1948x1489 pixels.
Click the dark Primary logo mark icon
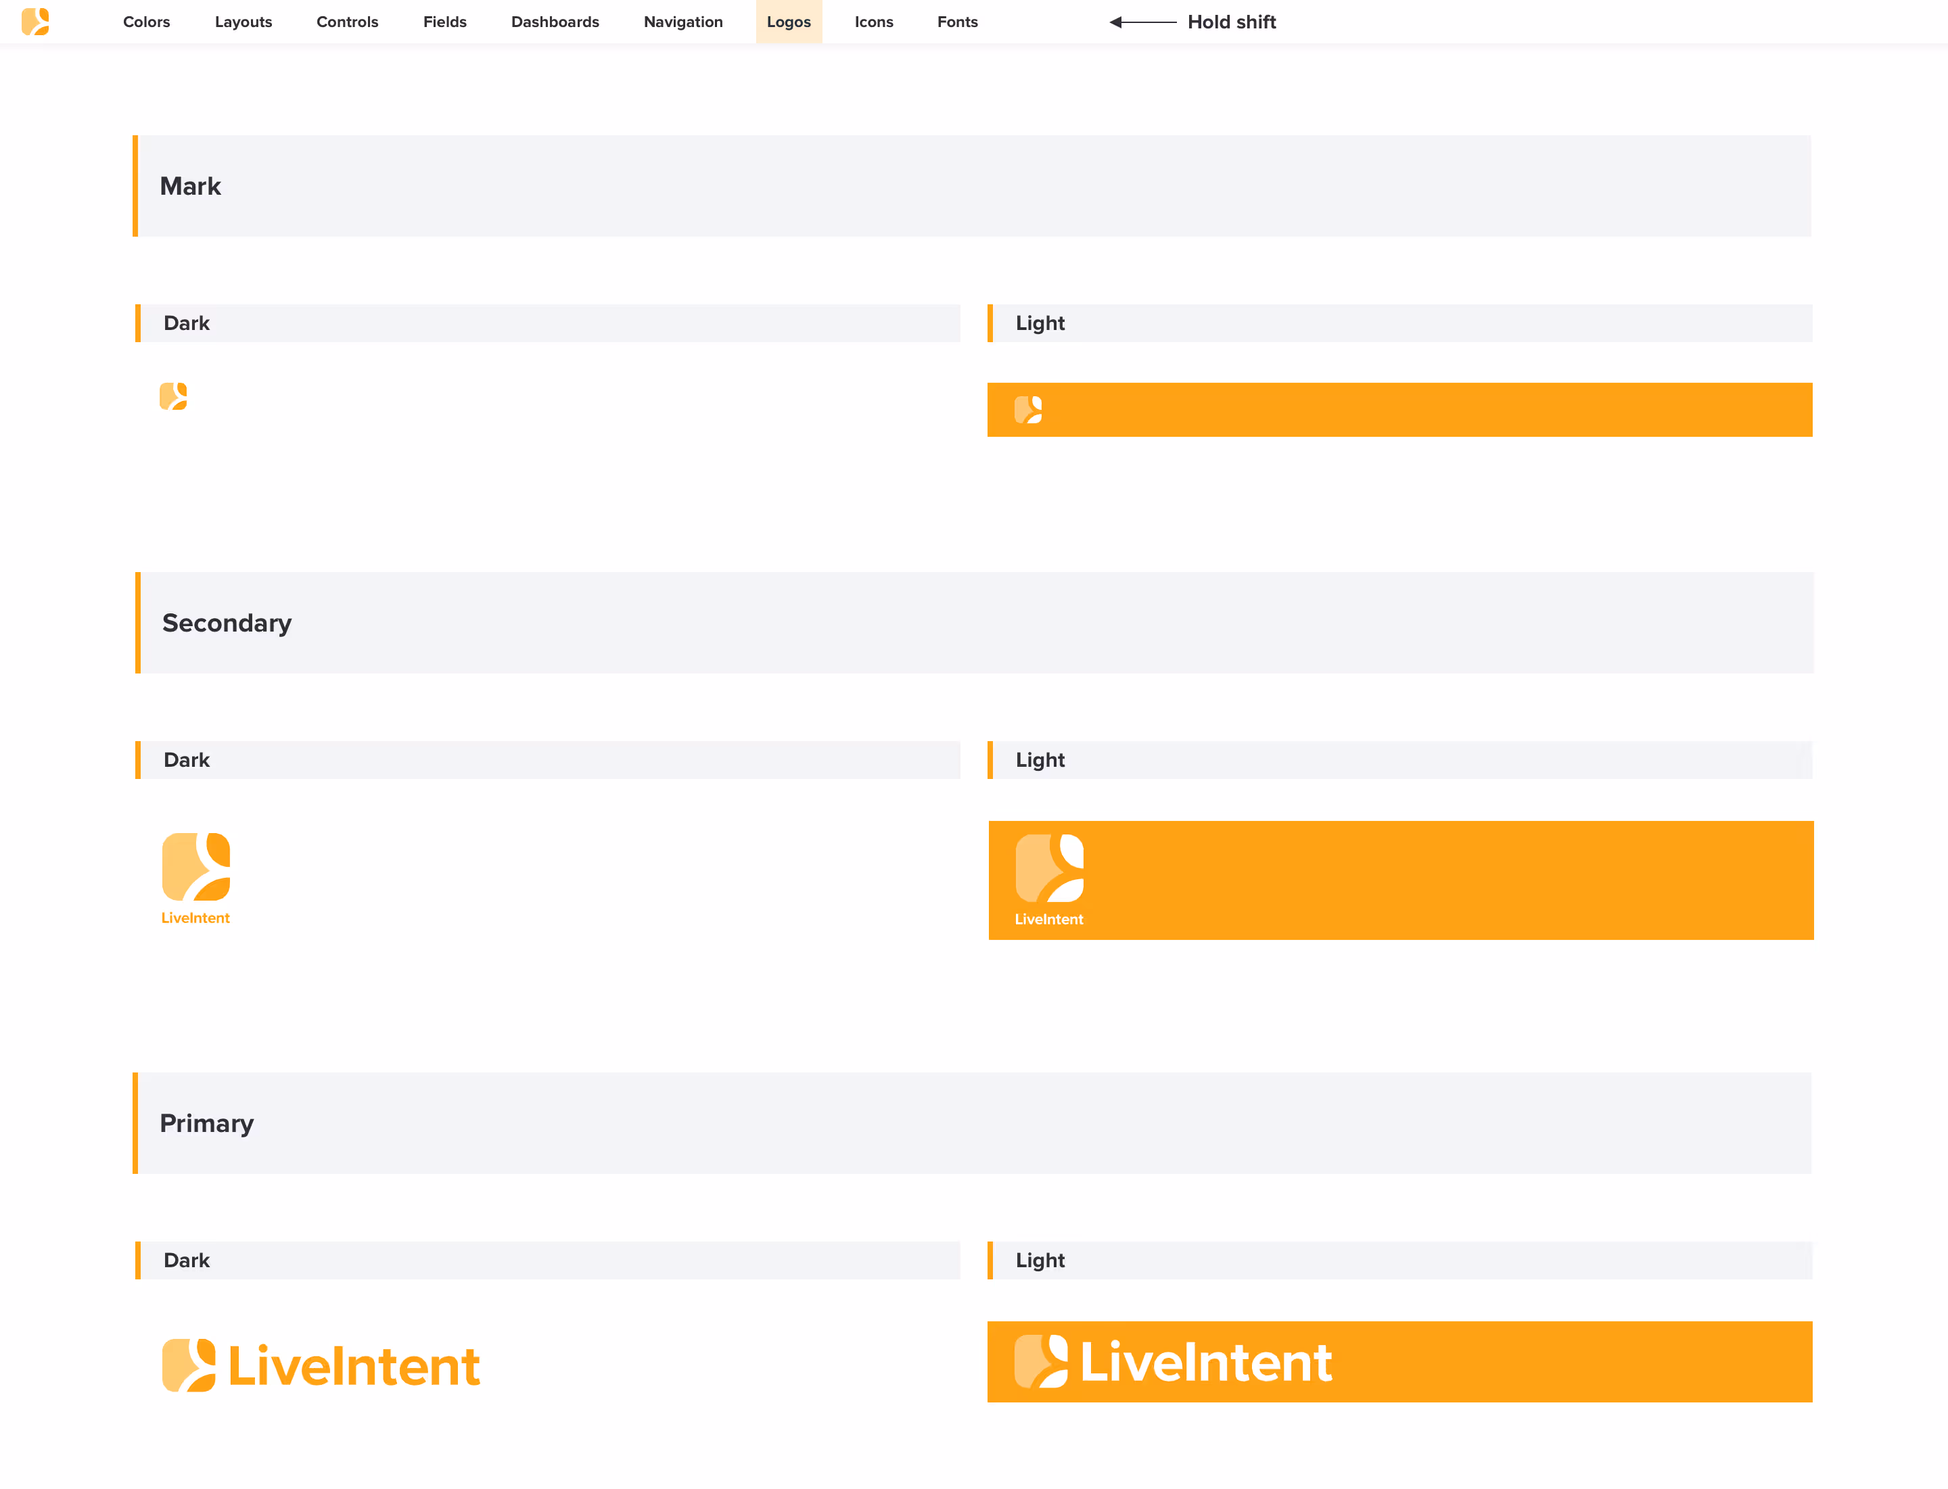189,1365
